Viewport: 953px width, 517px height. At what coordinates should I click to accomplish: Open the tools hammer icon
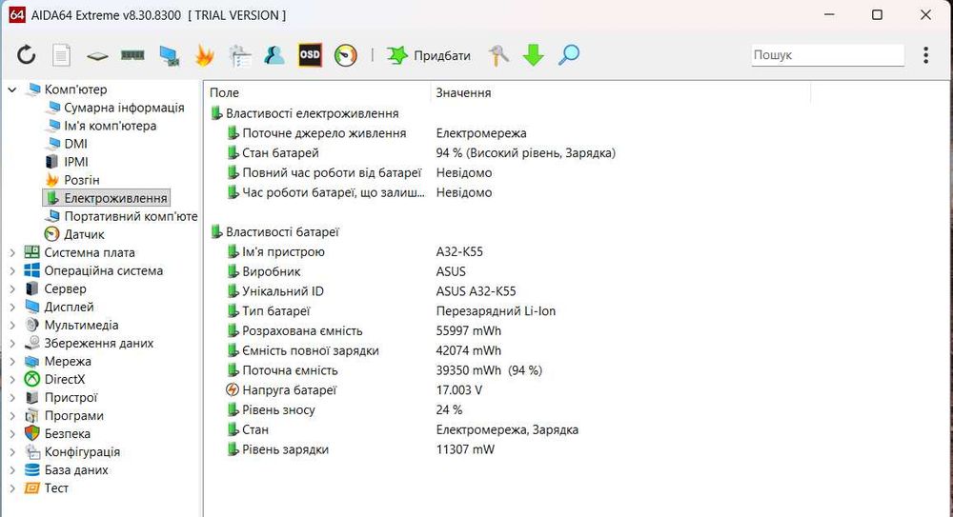[498, 55]
